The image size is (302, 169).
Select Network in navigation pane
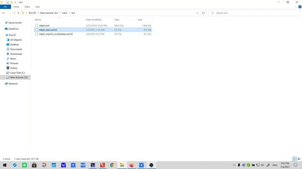point(13,84)
